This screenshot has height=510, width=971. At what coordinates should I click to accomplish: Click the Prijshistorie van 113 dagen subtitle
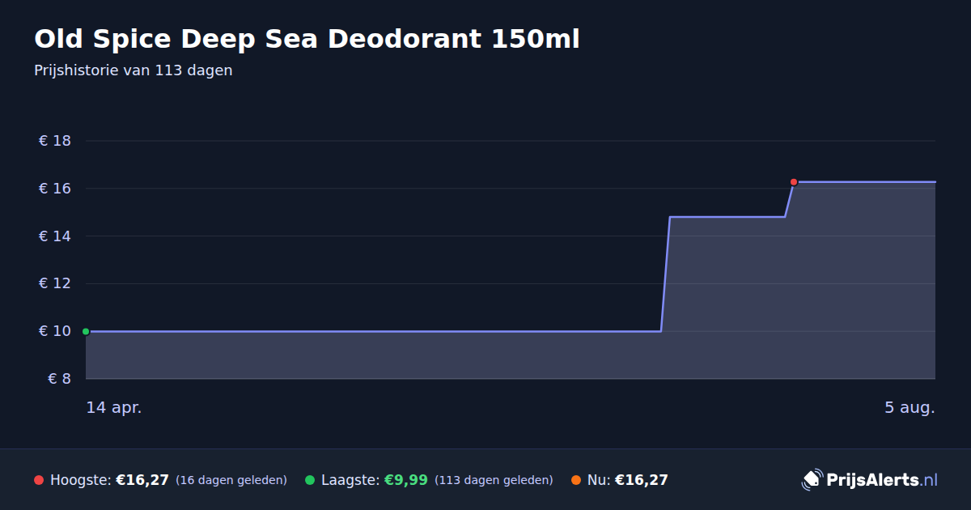coord(134,70)
